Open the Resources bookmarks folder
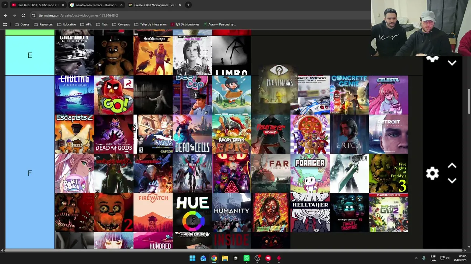 coord(43,25)
